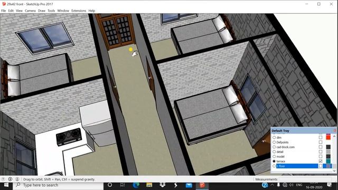Click the color swatch of cad-block.com layer
This screenshot has width=338, height=190.
328,147
